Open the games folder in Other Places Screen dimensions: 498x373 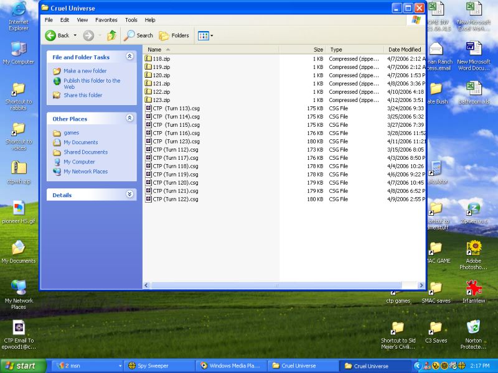[71, 132]
